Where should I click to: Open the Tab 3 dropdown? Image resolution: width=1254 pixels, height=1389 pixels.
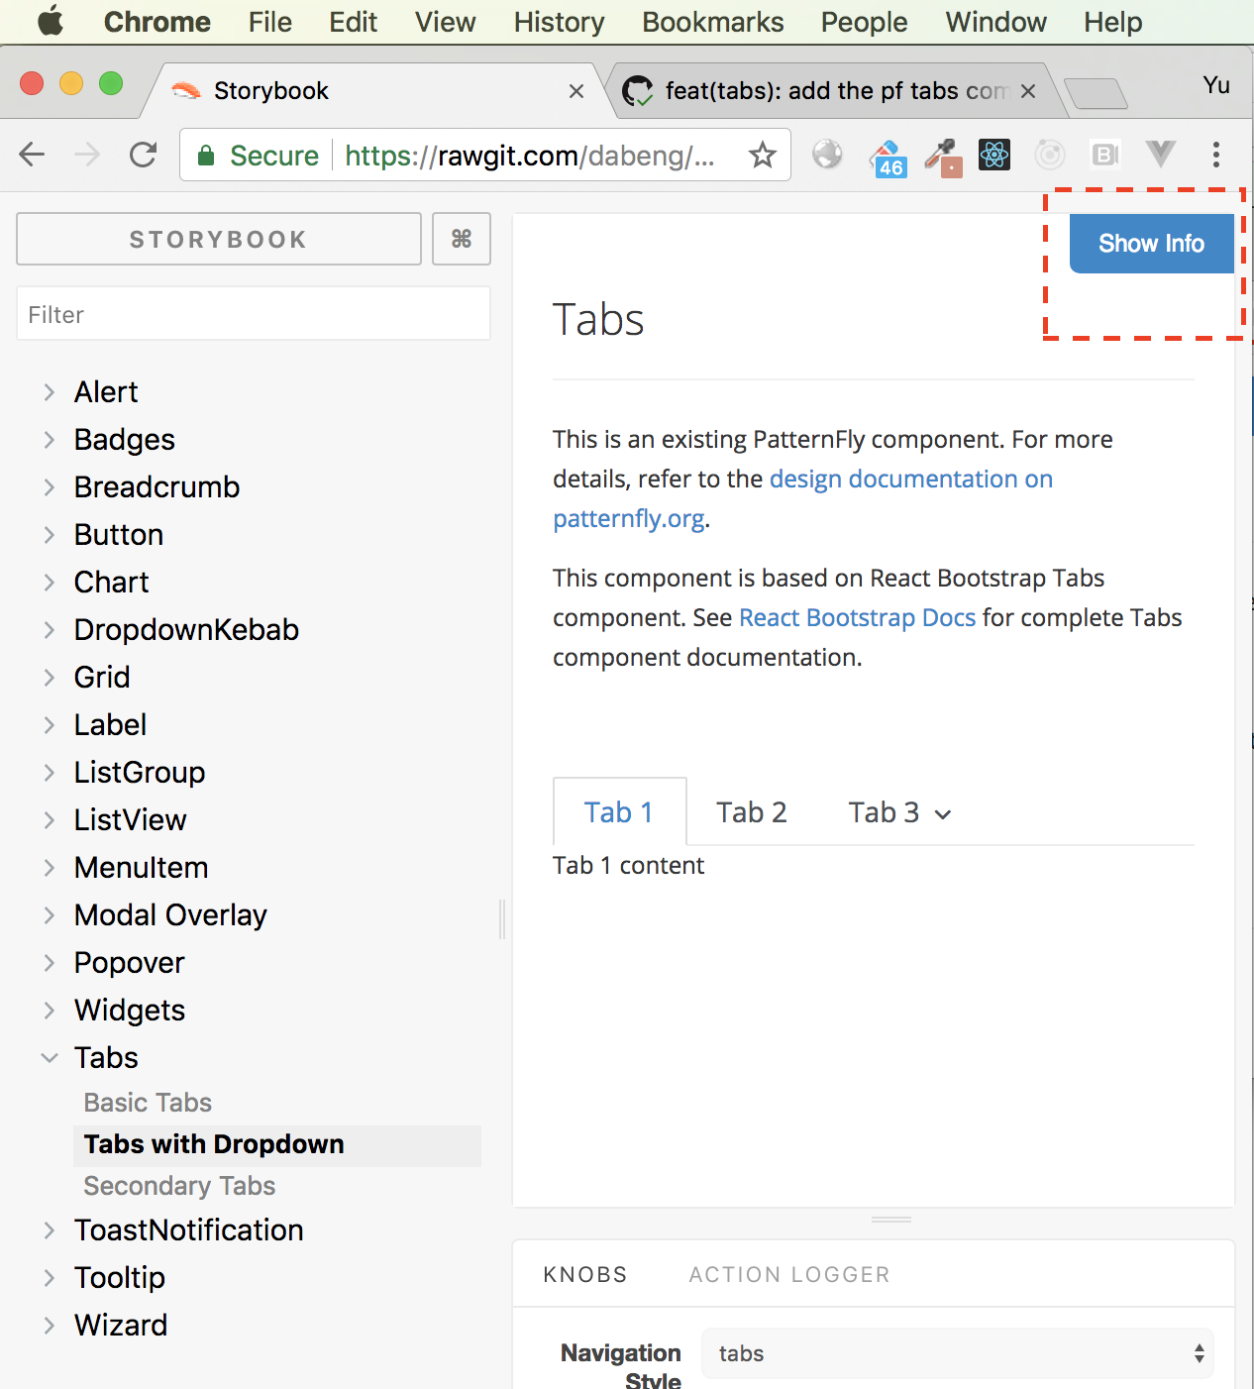point(899,812)
